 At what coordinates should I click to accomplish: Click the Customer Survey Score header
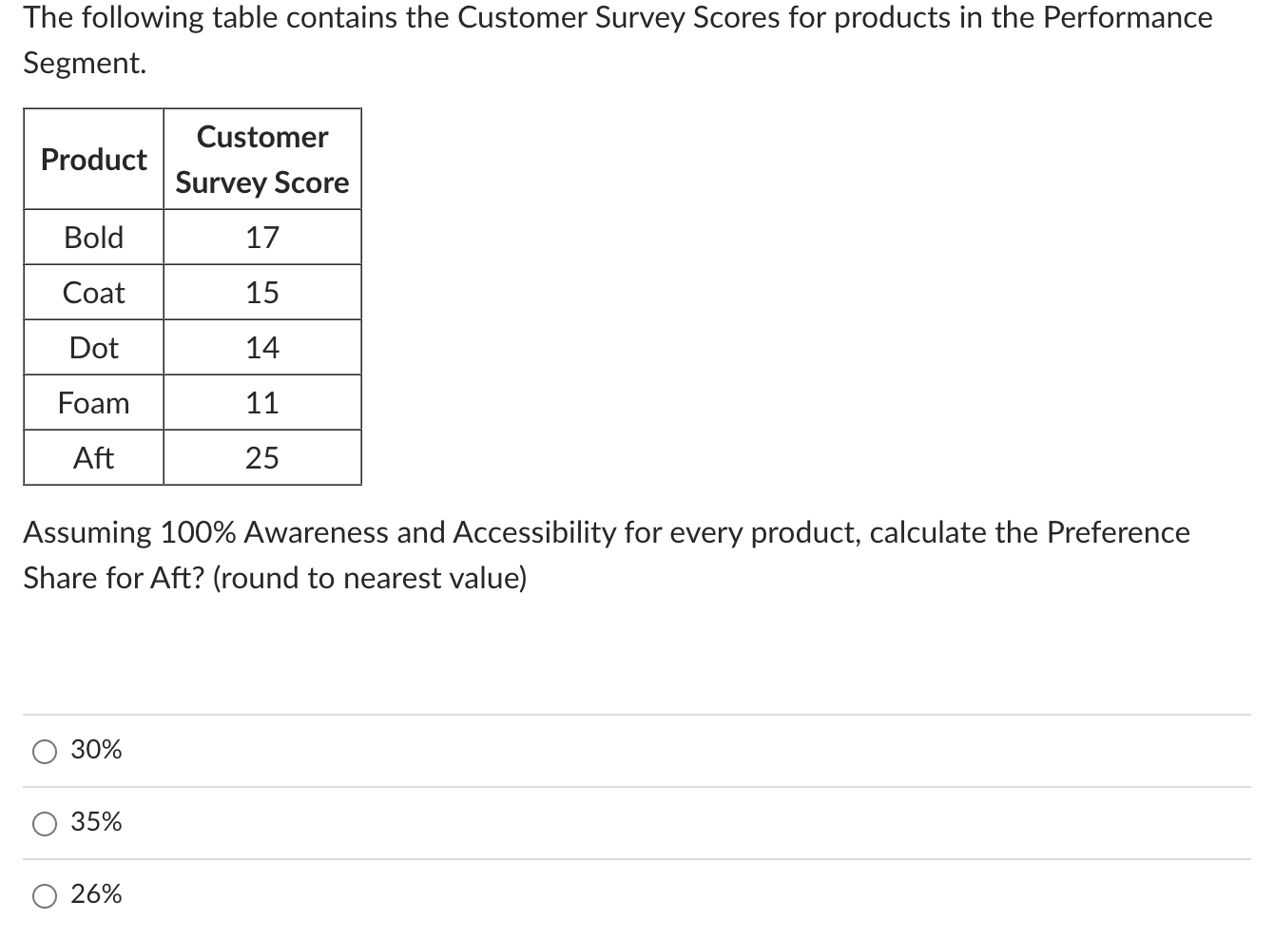(261, 159)
